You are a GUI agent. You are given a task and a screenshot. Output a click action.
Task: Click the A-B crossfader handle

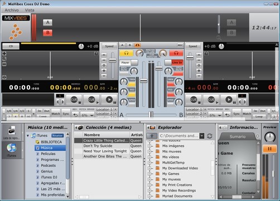click(x=151, y=114)
